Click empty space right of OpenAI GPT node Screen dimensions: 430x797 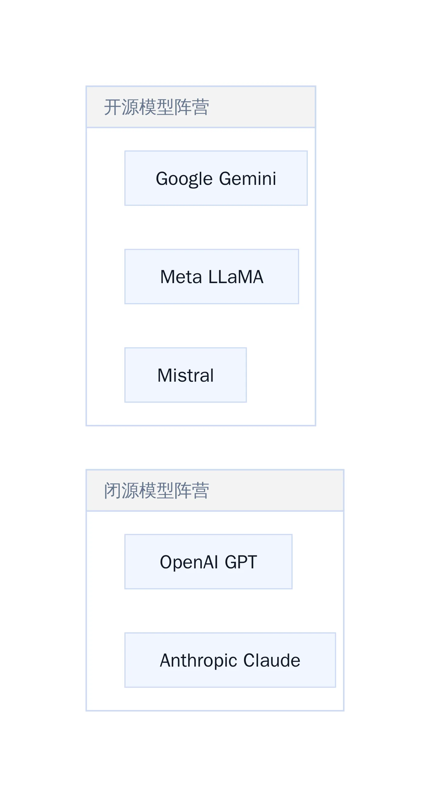click(x=318, y=562)
